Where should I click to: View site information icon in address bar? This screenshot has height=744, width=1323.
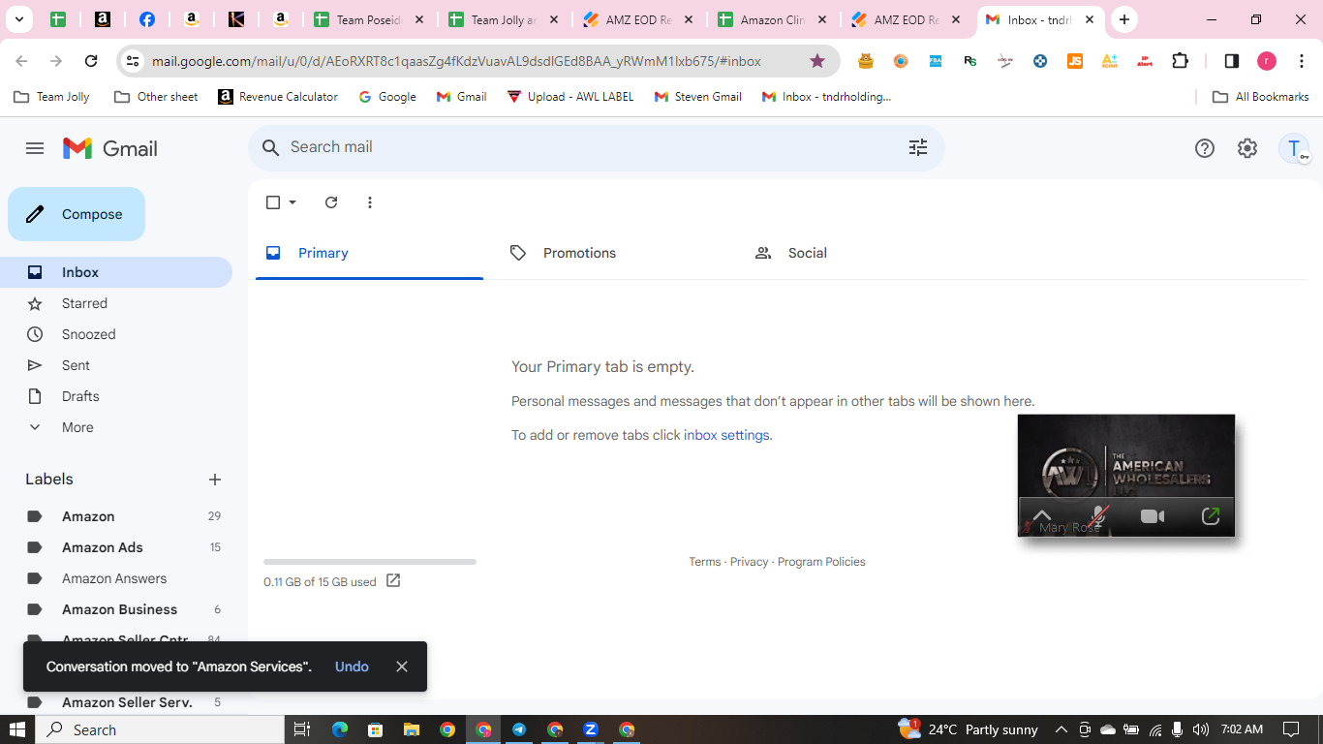tap(133, 61)
